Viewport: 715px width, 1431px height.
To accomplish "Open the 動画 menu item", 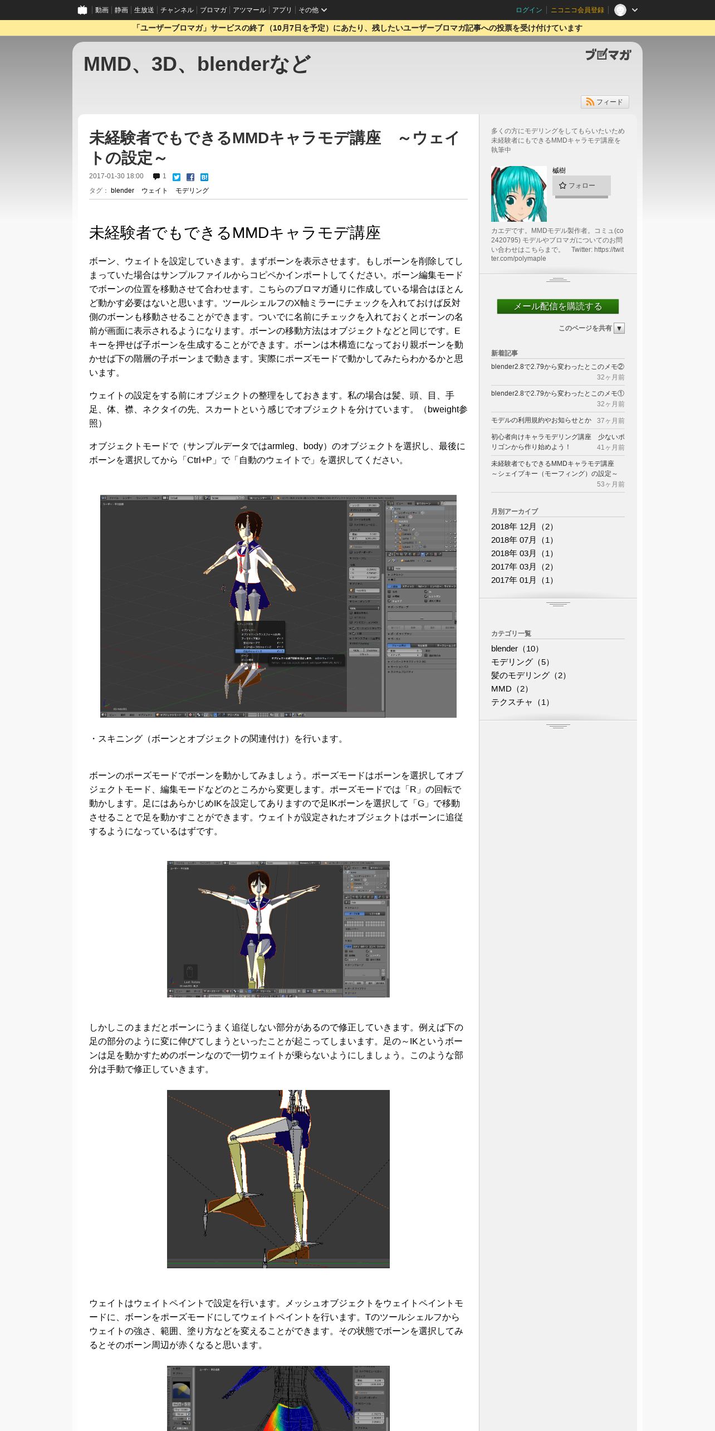I will (x=101, y=10).
